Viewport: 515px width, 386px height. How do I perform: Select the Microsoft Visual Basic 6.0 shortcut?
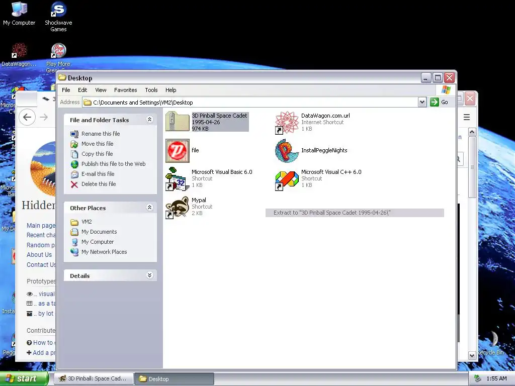tap(178, 179)
